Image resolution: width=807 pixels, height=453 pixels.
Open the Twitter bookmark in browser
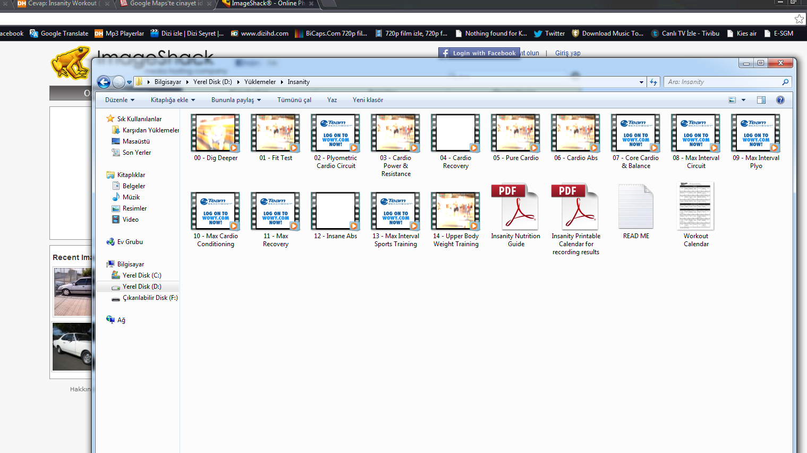point(549,33)
